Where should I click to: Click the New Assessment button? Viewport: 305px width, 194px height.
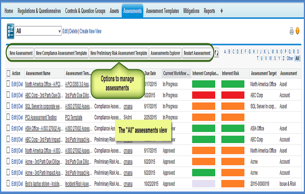click(21, 53)
